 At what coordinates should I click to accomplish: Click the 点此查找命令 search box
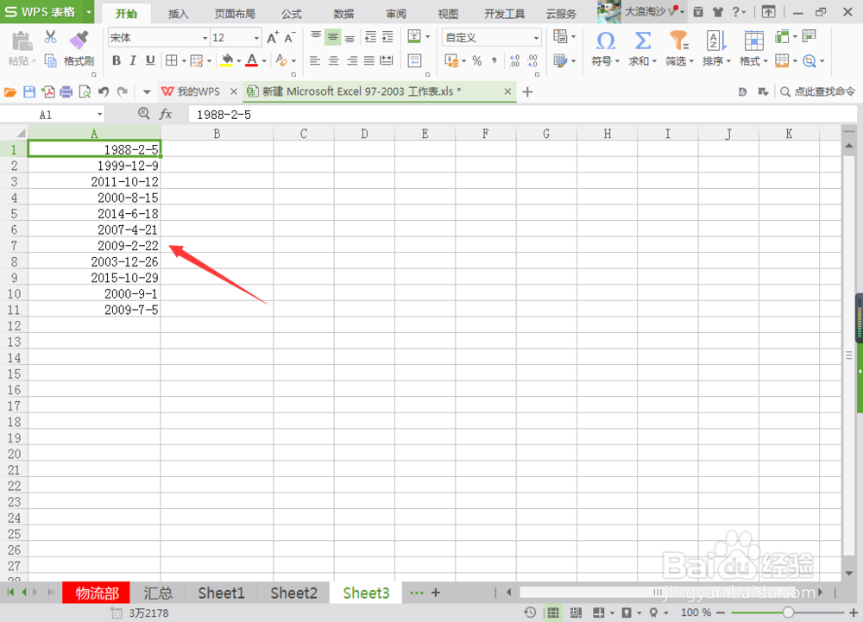(818, 91)
